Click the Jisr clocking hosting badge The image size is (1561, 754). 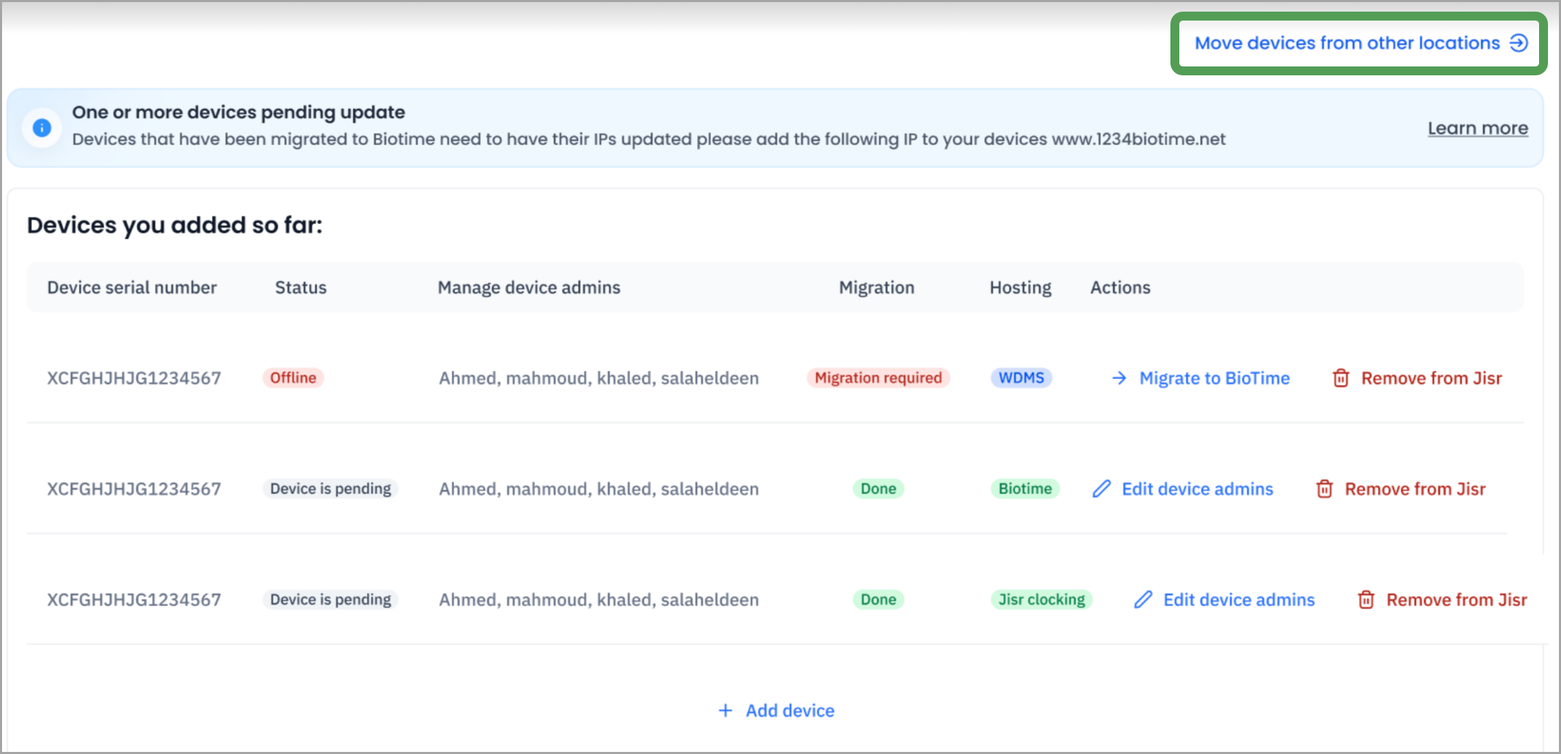(1041, 600)
